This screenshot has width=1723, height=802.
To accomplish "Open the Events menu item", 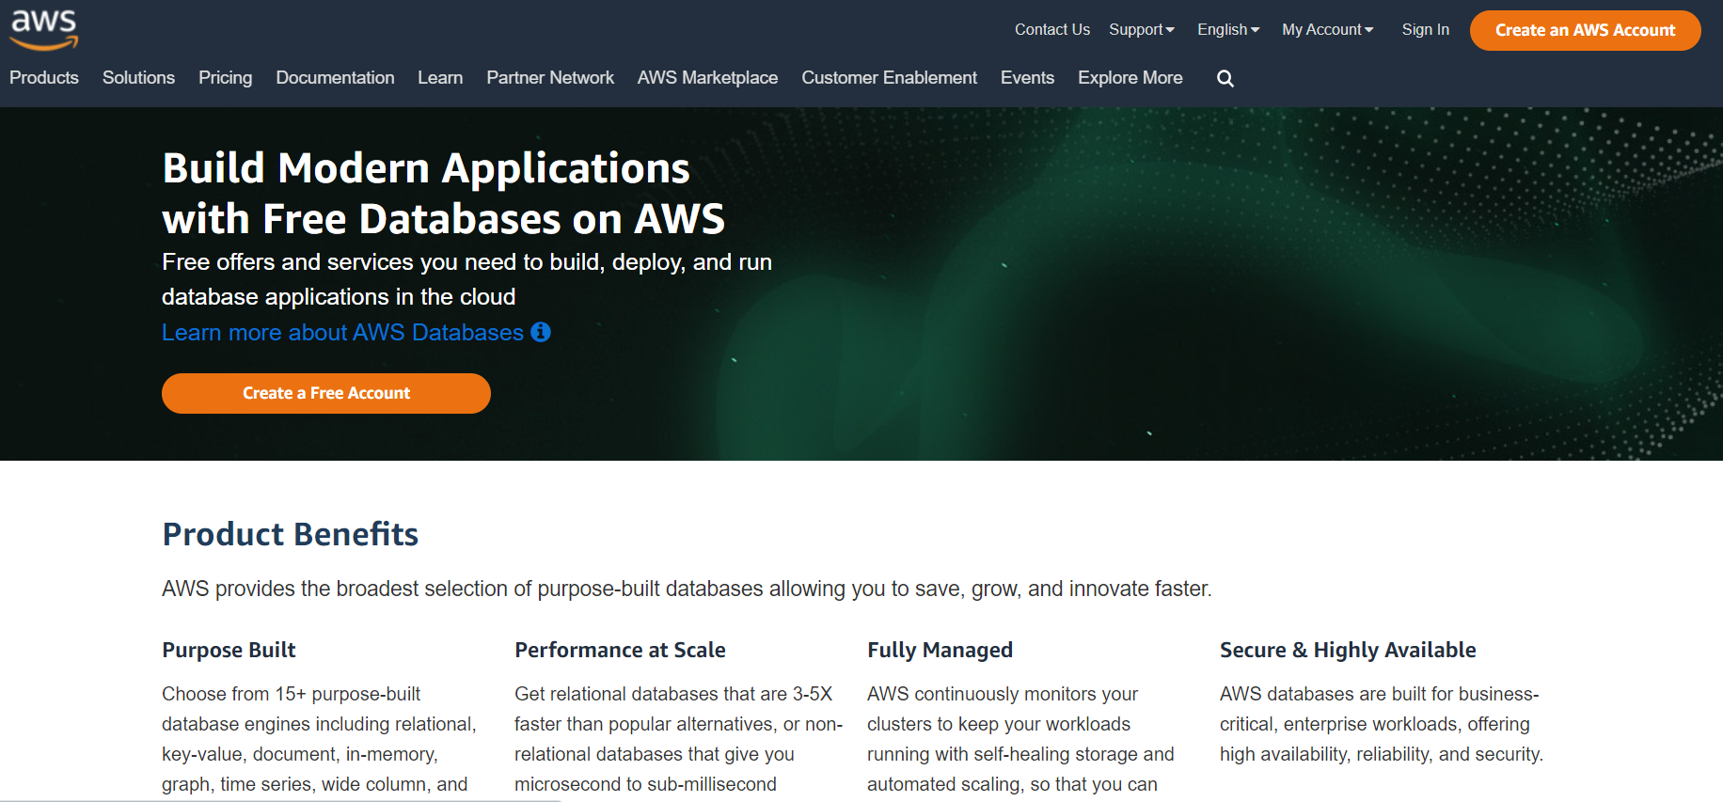I will pyautogui.click(x=1027, y=78).
